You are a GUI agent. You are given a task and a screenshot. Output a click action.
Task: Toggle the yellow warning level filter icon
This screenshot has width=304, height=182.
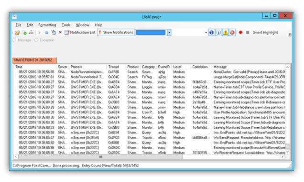pyautogui.click(x=225, y=32)
